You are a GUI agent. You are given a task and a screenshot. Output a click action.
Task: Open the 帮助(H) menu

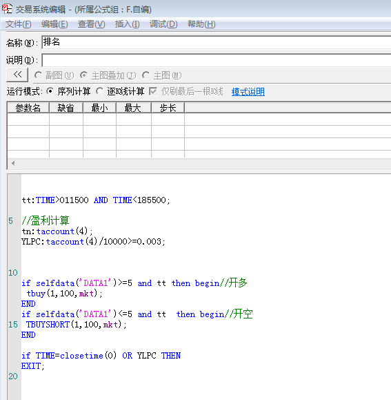201,24
